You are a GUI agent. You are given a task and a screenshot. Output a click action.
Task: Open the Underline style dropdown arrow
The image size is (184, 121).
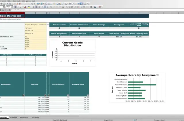coord(22,7)
